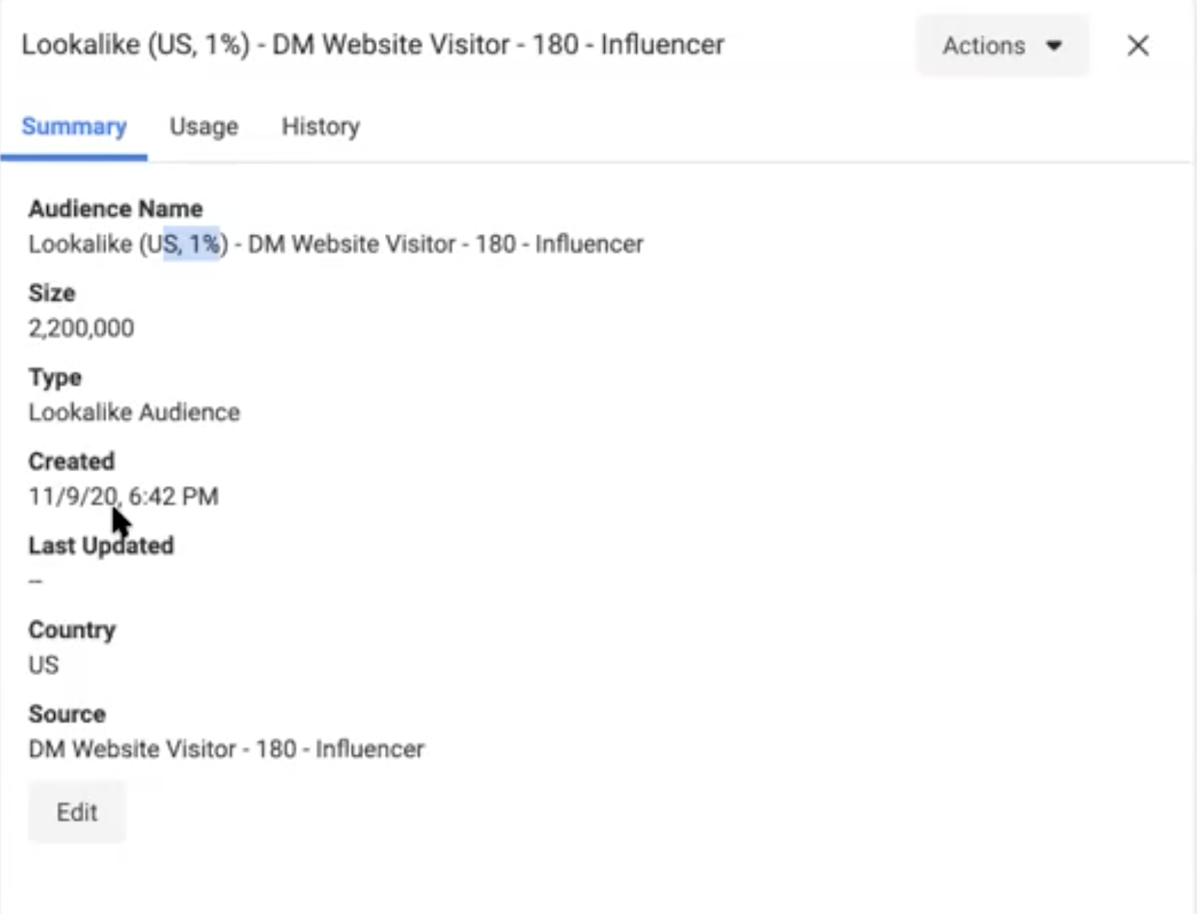The image size is (1197, 914).
Task: Close the audience details dialog
Action: point(1137,46)
